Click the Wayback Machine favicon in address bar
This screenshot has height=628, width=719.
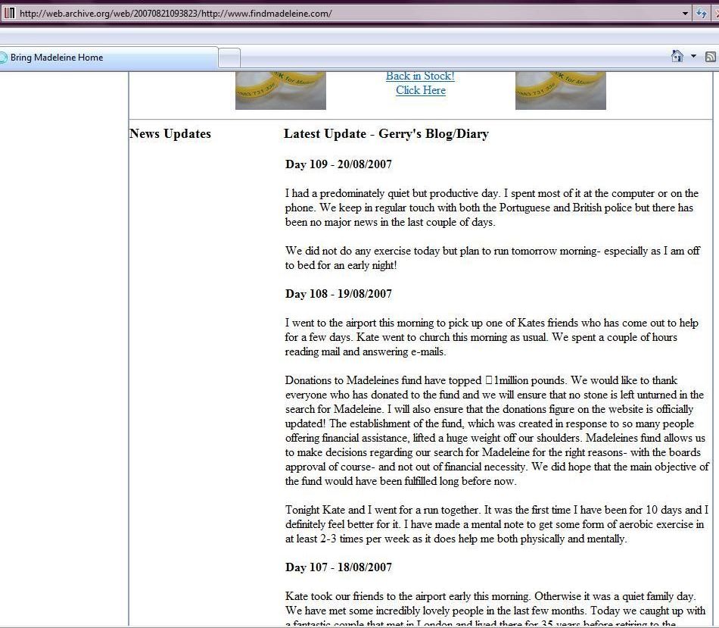(x=9, y=14)
